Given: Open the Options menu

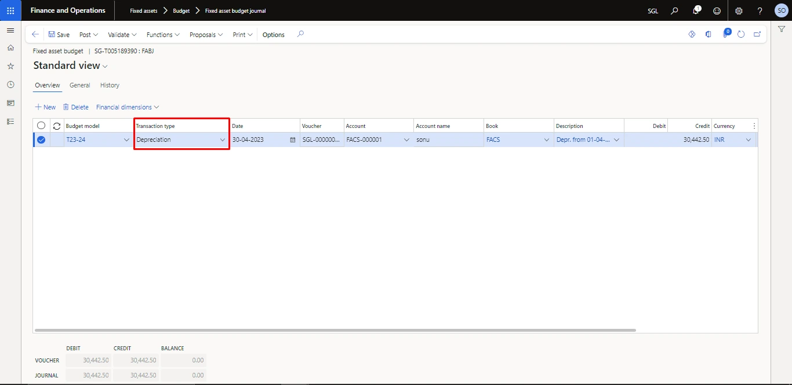Looking at the screenshot, I should [274, 35].
